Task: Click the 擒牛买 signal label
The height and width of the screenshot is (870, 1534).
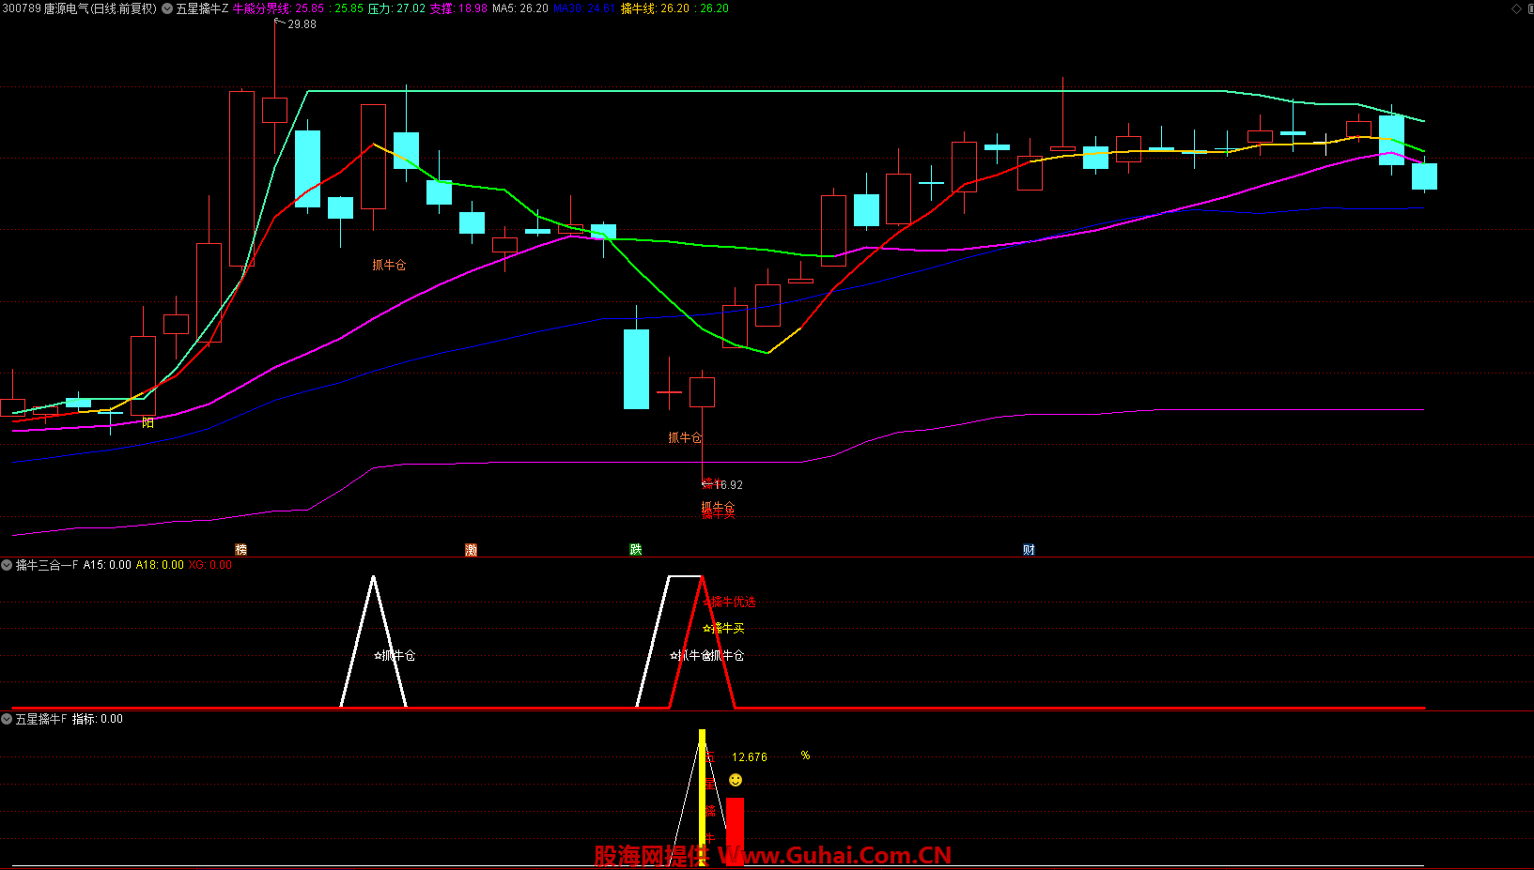Action: pos(723,628)
